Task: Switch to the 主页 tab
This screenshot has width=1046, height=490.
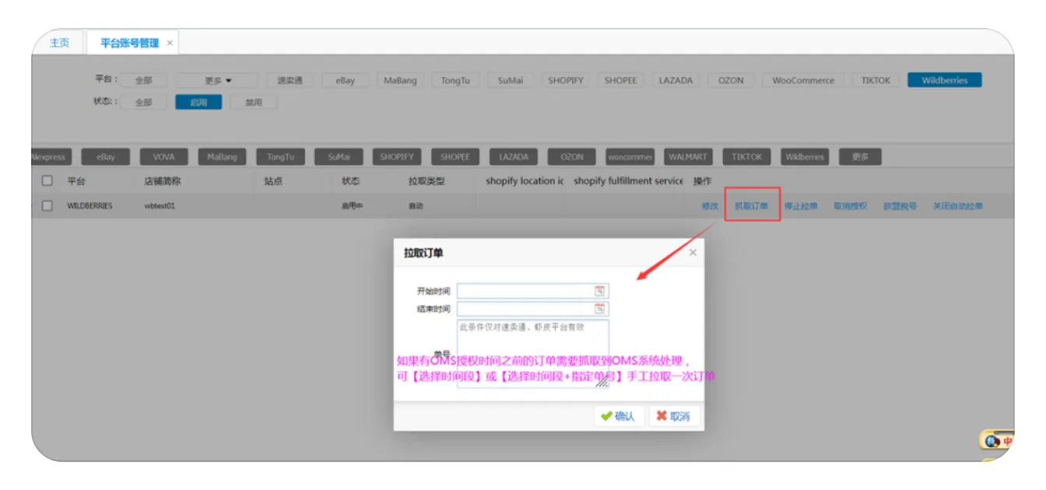Action: pos(59,43)
